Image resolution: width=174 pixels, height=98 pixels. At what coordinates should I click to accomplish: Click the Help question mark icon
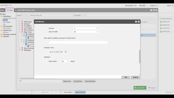[x=144, y=5]
